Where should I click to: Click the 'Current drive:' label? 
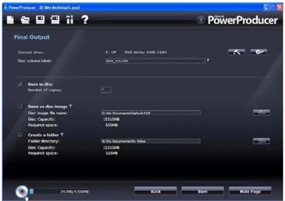[x=31, y=52]
